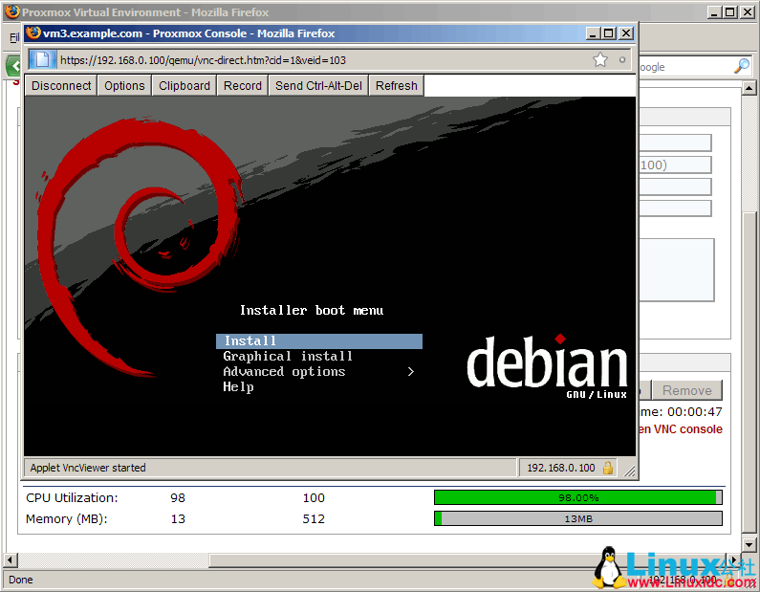760x592 pixels.
Task: Click the Record button in the VNC toolbar
Action: point(243,85)
